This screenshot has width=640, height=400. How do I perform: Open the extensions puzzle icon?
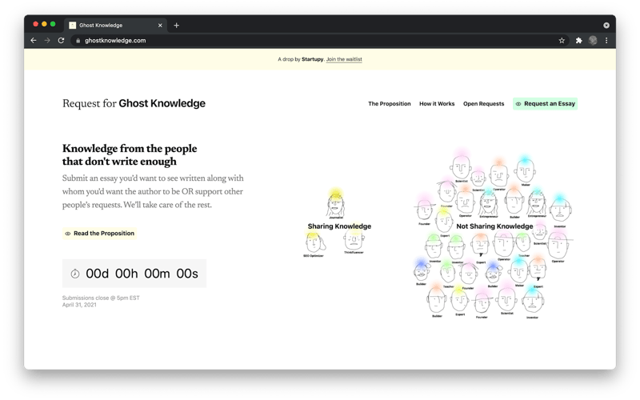[x=578, y=41]
